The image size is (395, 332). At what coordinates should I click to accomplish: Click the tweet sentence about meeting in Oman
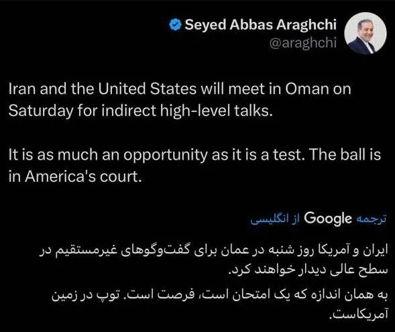[x=180, y=100]
